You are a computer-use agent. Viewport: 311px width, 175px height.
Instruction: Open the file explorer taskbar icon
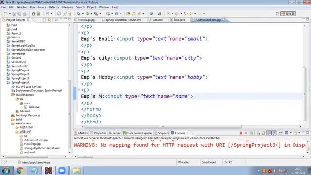click(76, 171)
